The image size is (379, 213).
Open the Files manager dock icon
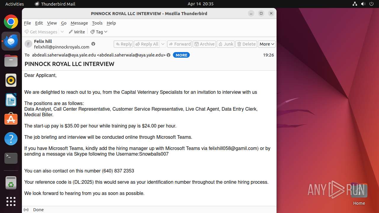11,61
